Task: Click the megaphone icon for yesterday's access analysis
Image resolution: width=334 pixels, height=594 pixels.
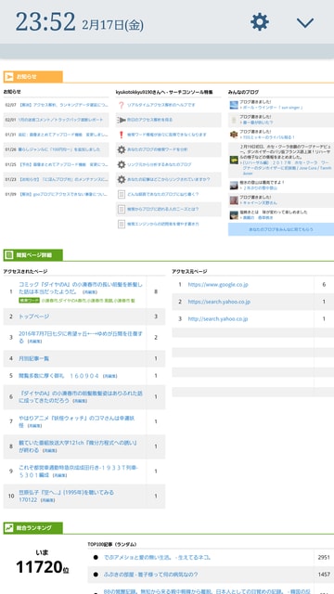Action: pyautogui.click(x=122, y=120)
